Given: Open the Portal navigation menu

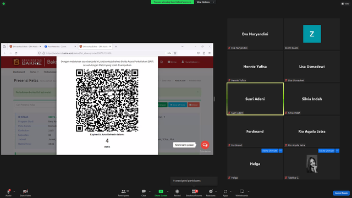Looking at the screenshot, I should (34, 72).
